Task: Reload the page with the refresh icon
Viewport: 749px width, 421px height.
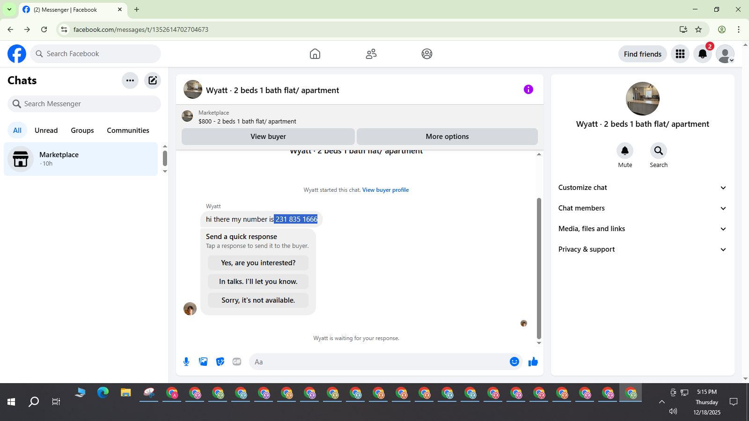Action: pyautogui.click(x=44, y=29)
